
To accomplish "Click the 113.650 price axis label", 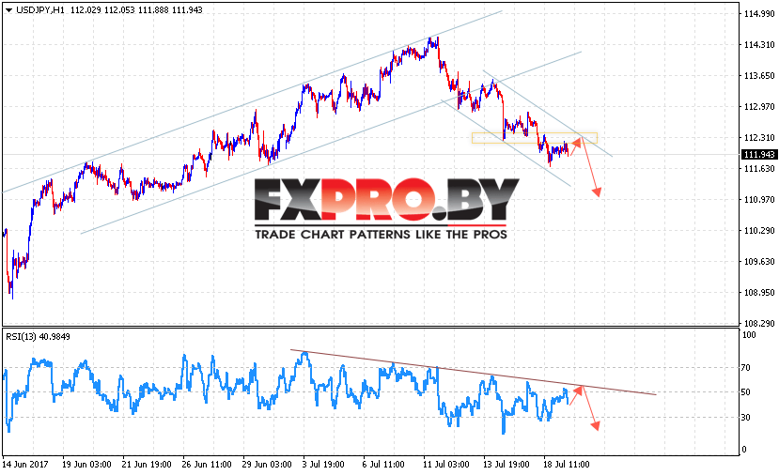I will (x=759, y=76).
